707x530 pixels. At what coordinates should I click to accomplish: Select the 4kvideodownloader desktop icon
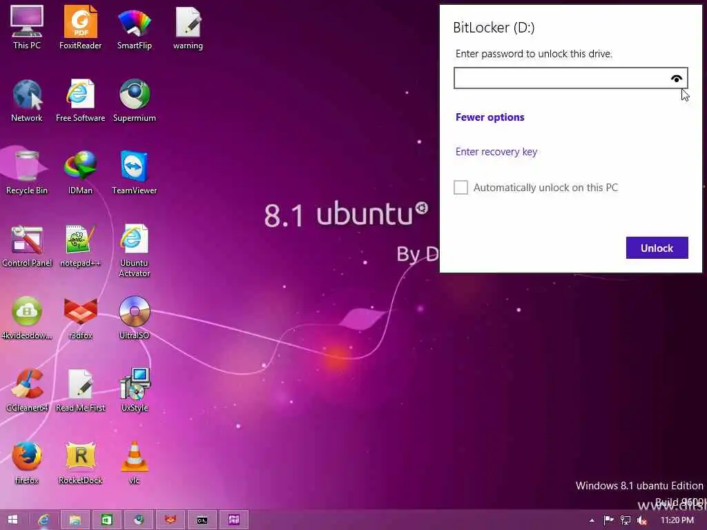27,317
